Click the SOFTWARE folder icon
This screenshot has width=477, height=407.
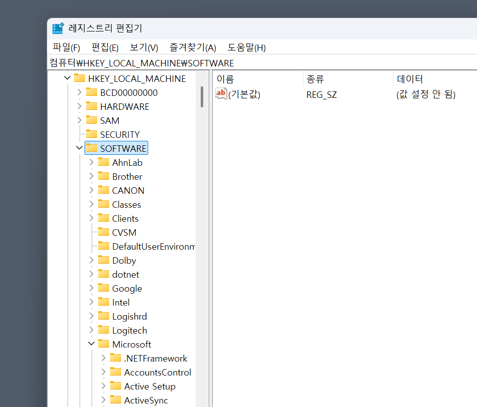pyautogui.click(x=92, y=148)
